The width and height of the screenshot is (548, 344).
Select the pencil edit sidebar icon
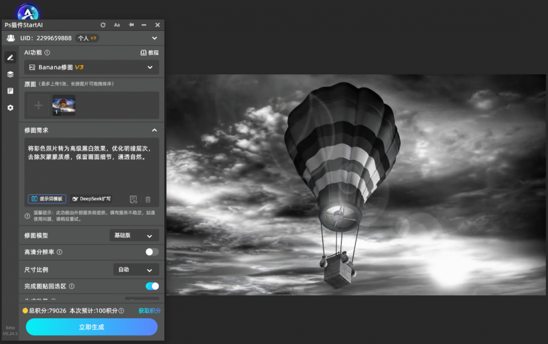[11, 57]
